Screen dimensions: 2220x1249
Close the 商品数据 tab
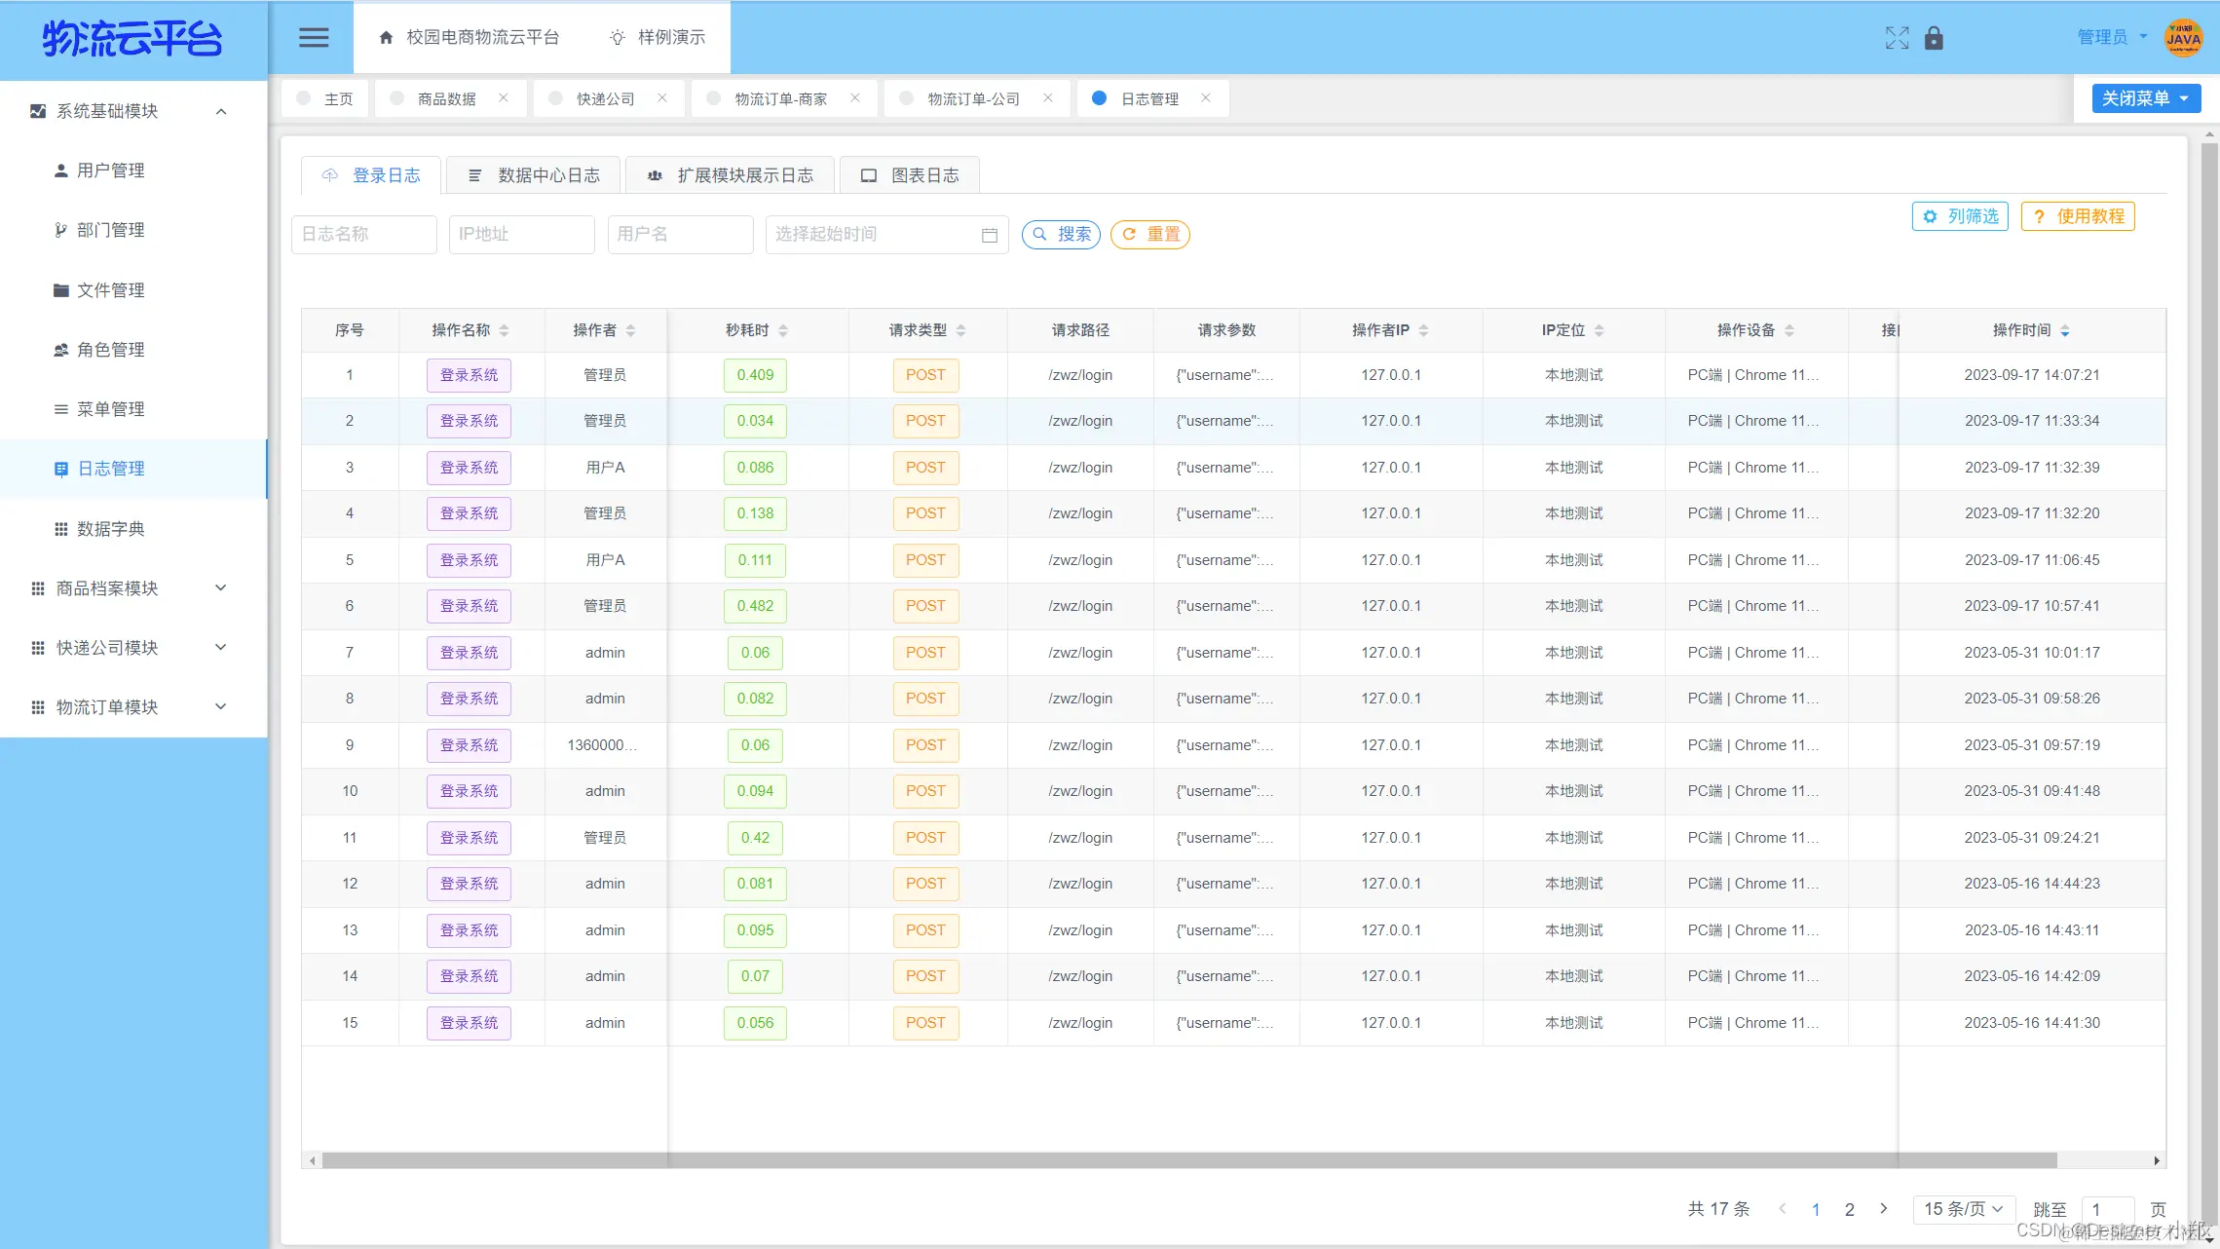tap(503, 98)
